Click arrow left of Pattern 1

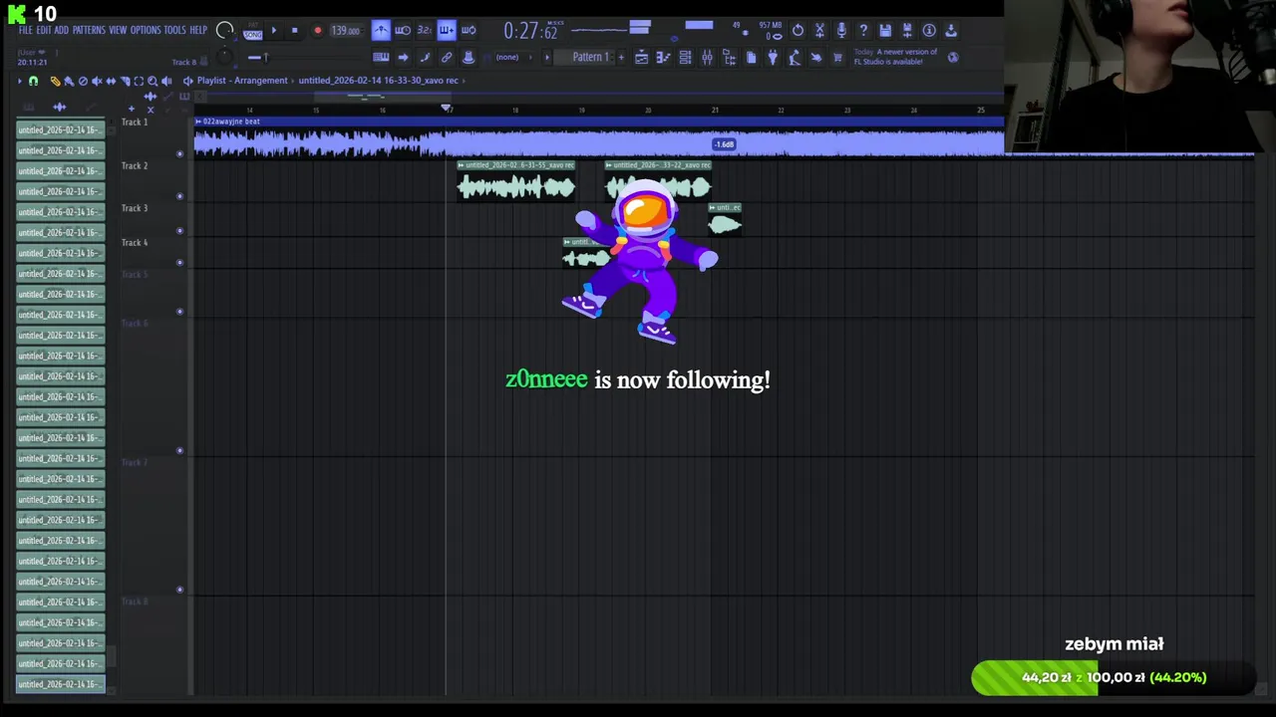click(546, 58)
